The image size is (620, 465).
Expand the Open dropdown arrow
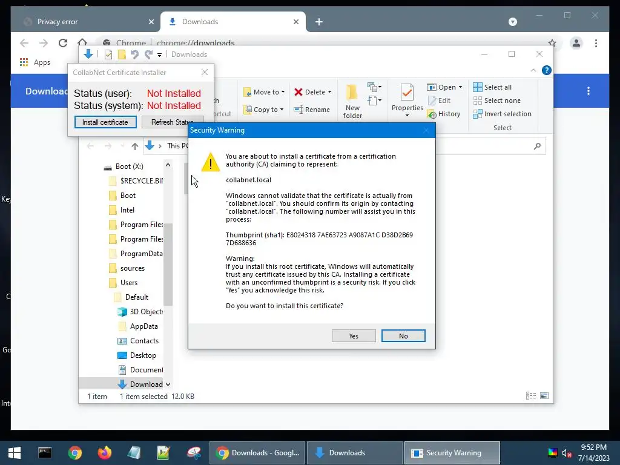tap(460, 87)
